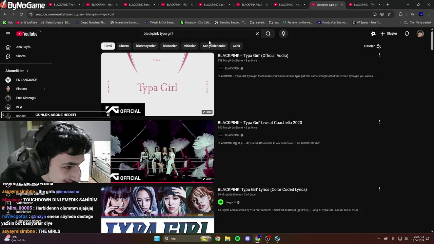
Task: Open more options for Coachella 2023 video
Action: coord(379,122)
